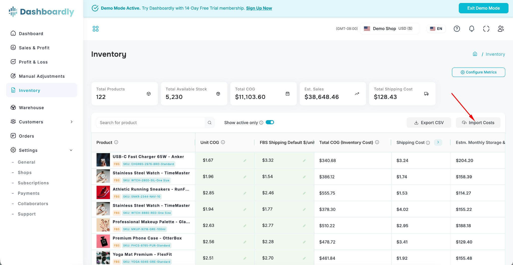Viewport: 513px width, 265px height.
Task: Open the user accounts icon
Action: coord(501,29)
